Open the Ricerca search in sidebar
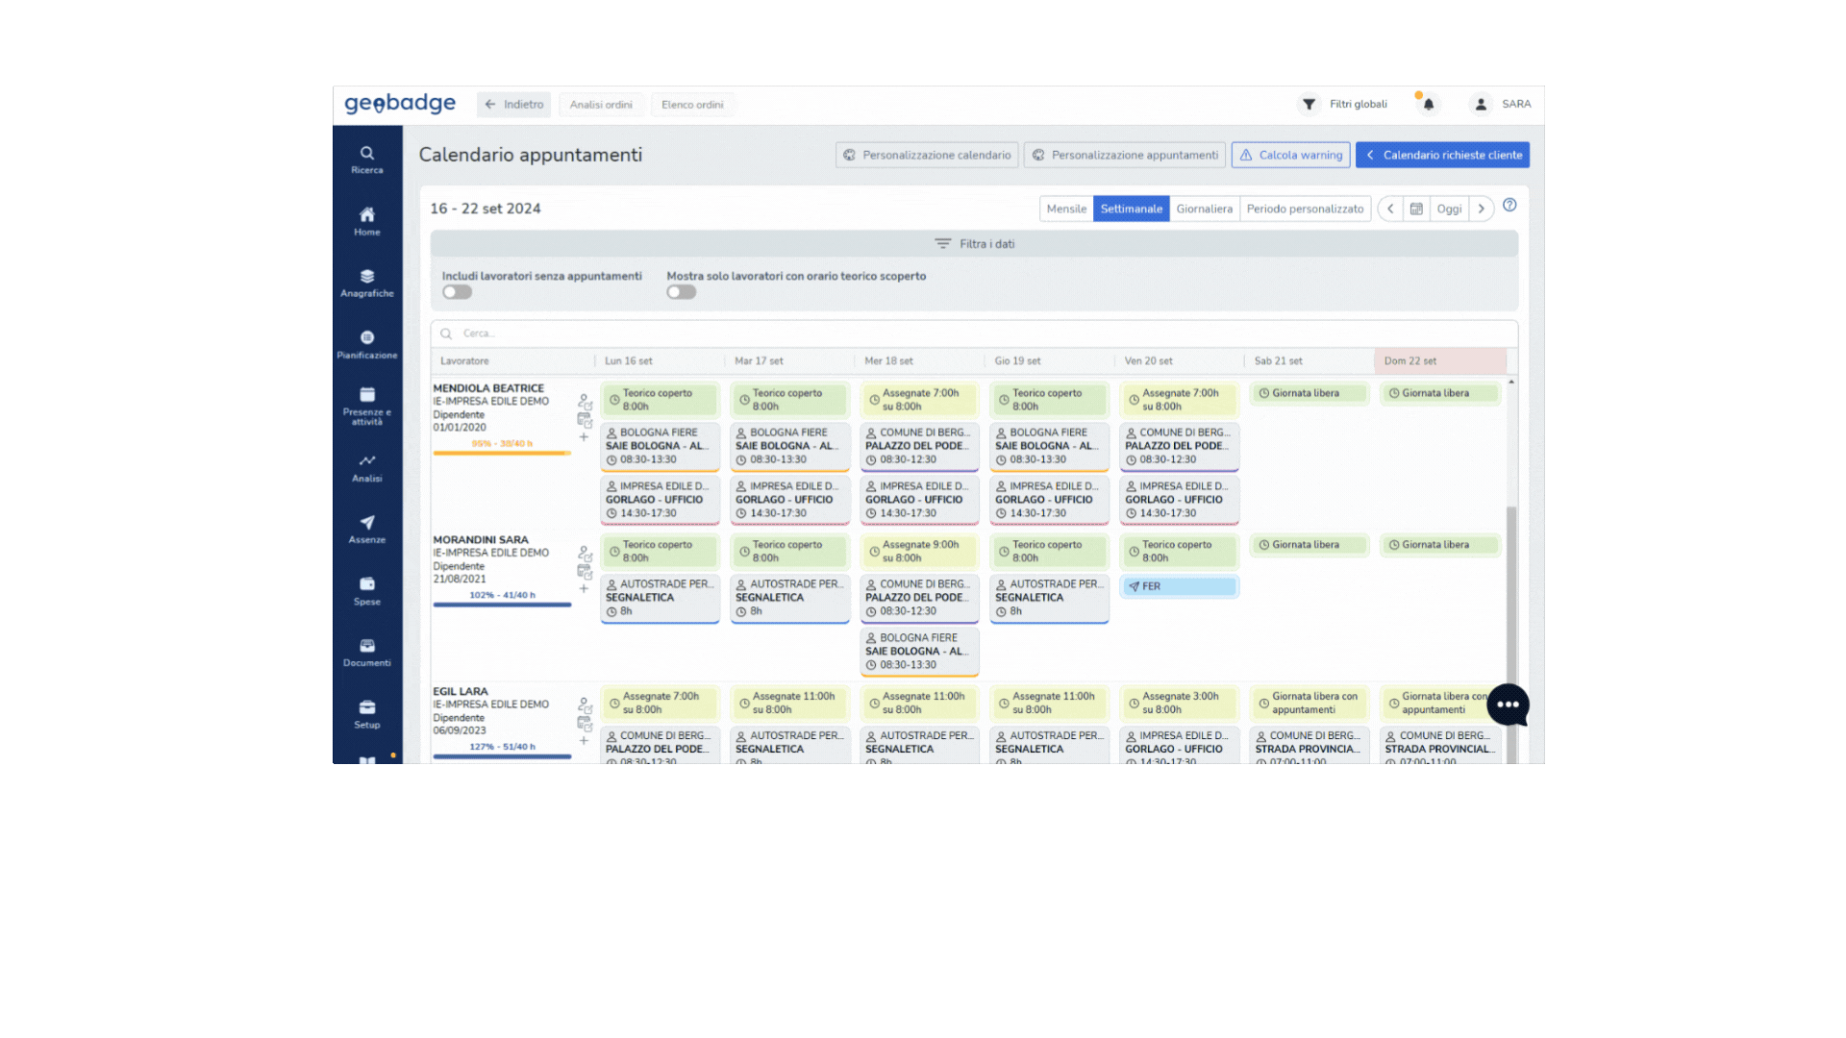1846x1038 pixels. click(367, 160)
